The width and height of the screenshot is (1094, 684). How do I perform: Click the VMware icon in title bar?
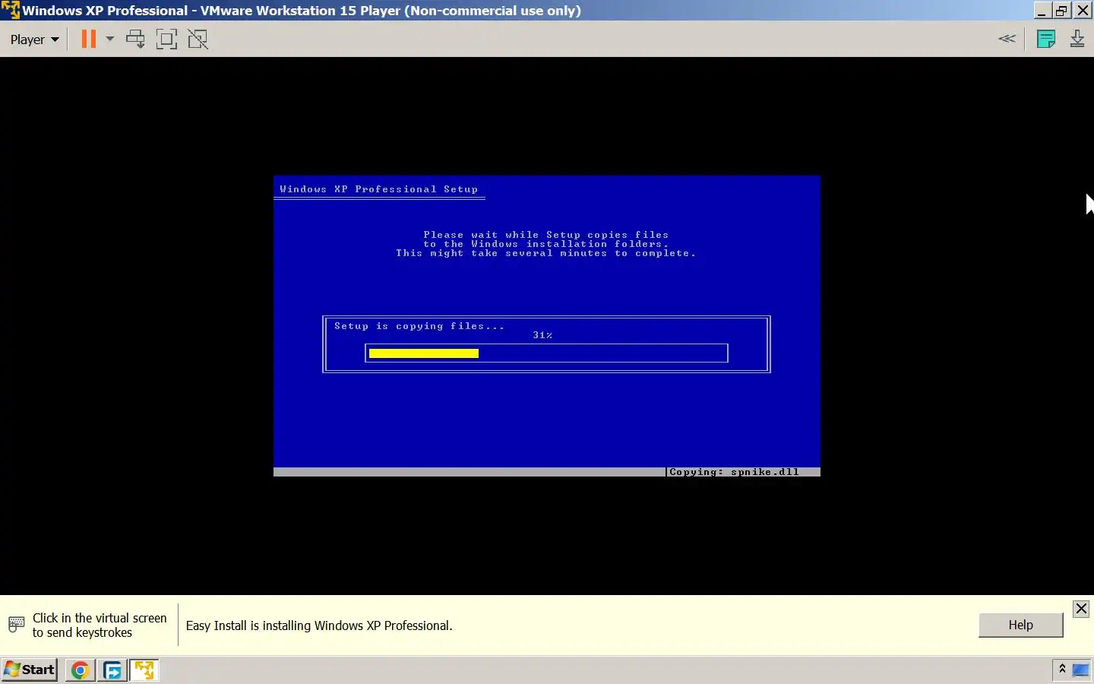(x=10, y=10)
